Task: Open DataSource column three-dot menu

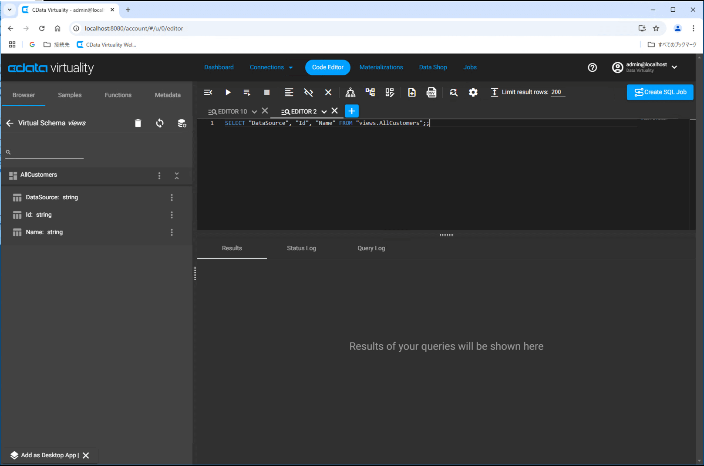Action: pos(172,198)
